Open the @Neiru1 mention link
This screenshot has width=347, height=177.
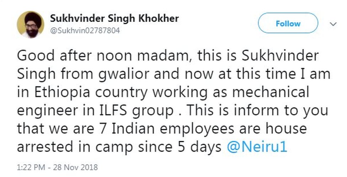pyautogui.click(x=257, y=147)
